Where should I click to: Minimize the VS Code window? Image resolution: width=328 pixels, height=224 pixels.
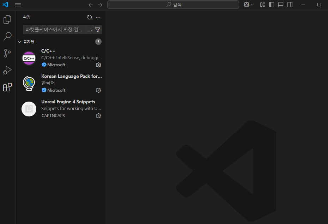coord(303,5)
